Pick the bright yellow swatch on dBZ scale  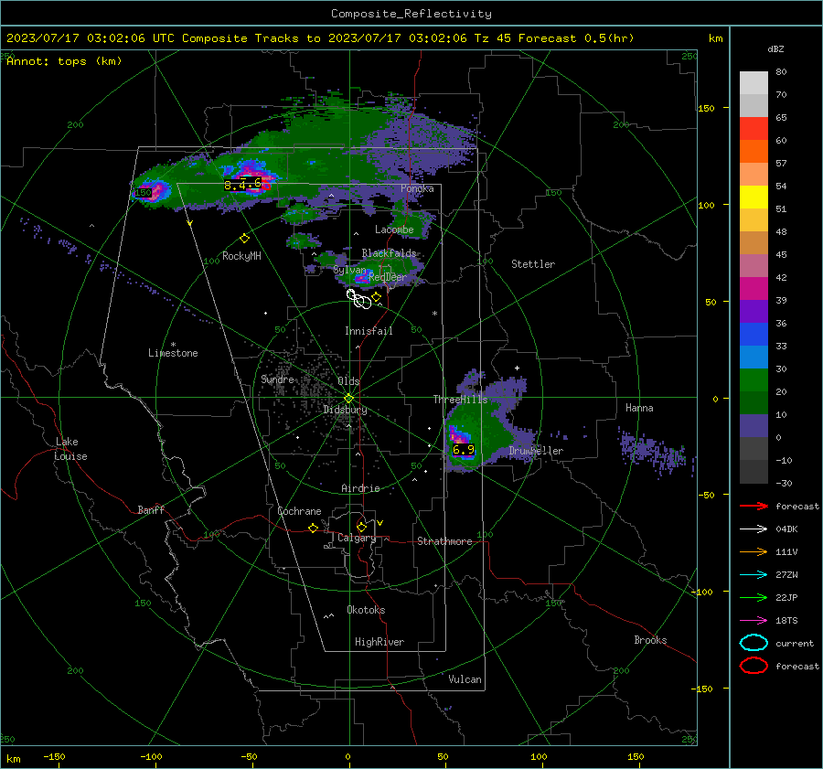coord(754,198)
